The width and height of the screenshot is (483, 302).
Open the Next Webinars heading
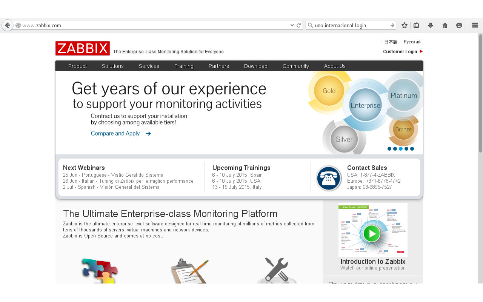pos(84,168)
